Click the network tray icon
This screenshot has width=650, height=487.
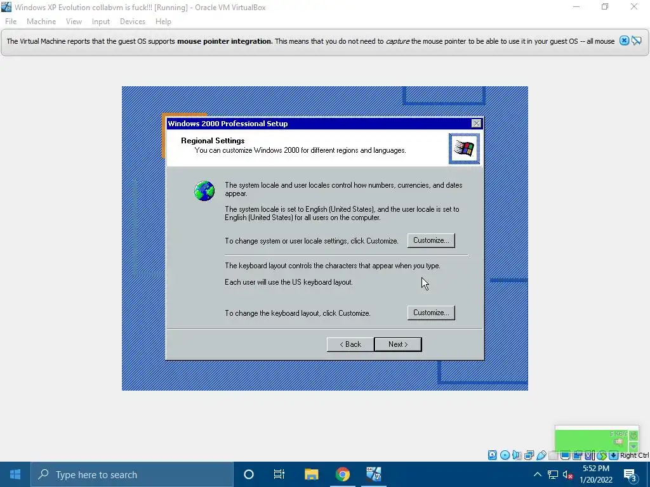(553, 474)
